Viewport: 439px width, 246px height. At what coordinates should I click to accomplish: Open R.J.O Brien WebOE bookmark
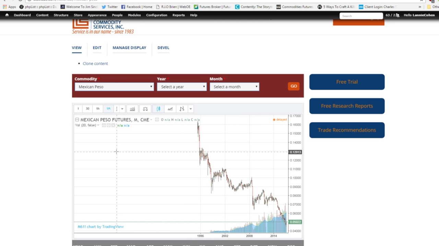[x=173, y=7]
